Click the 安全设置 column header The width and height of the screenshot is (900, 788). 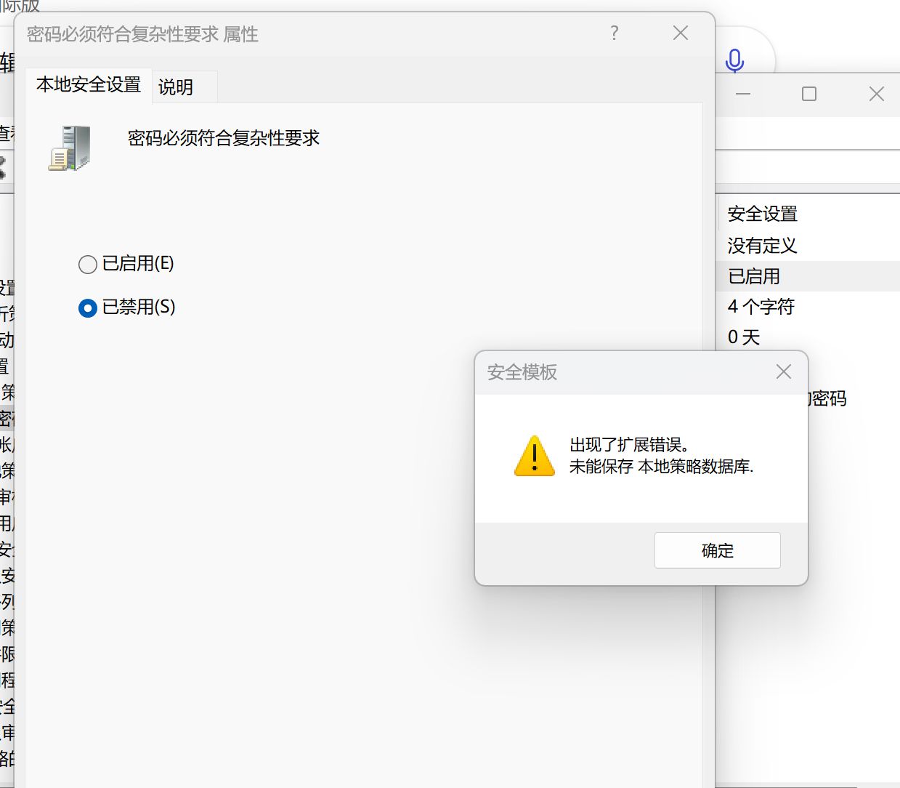click(x=763, y=214)
